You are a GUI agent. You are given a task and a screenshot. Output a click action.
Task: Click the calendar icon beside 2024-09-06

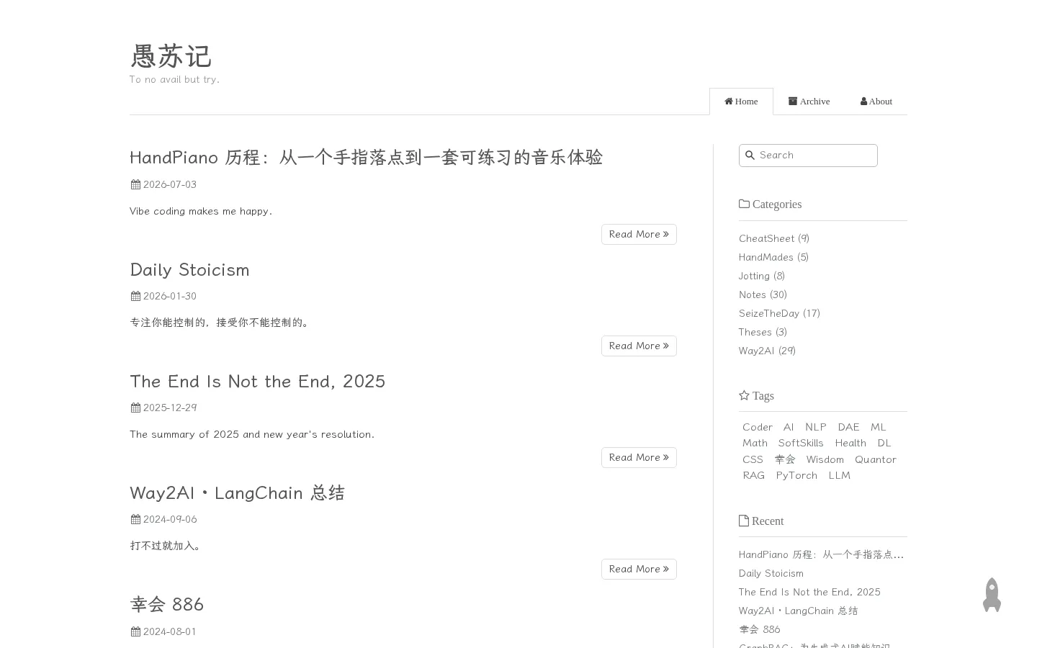point(135,519)
